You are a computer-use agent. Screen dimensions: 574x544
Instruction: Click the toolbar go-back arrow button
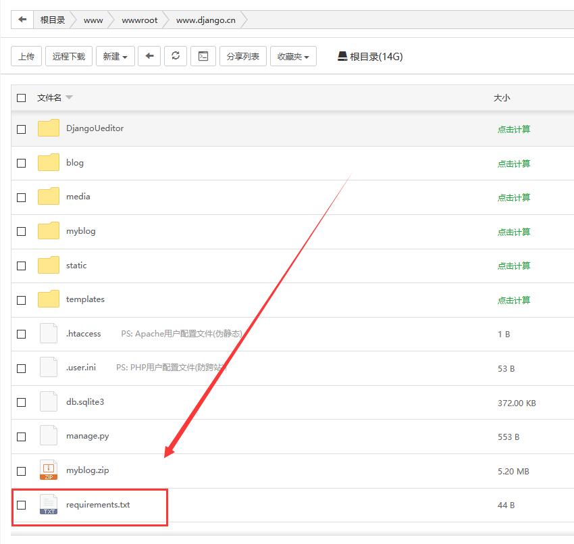click(x=149, y=56)
